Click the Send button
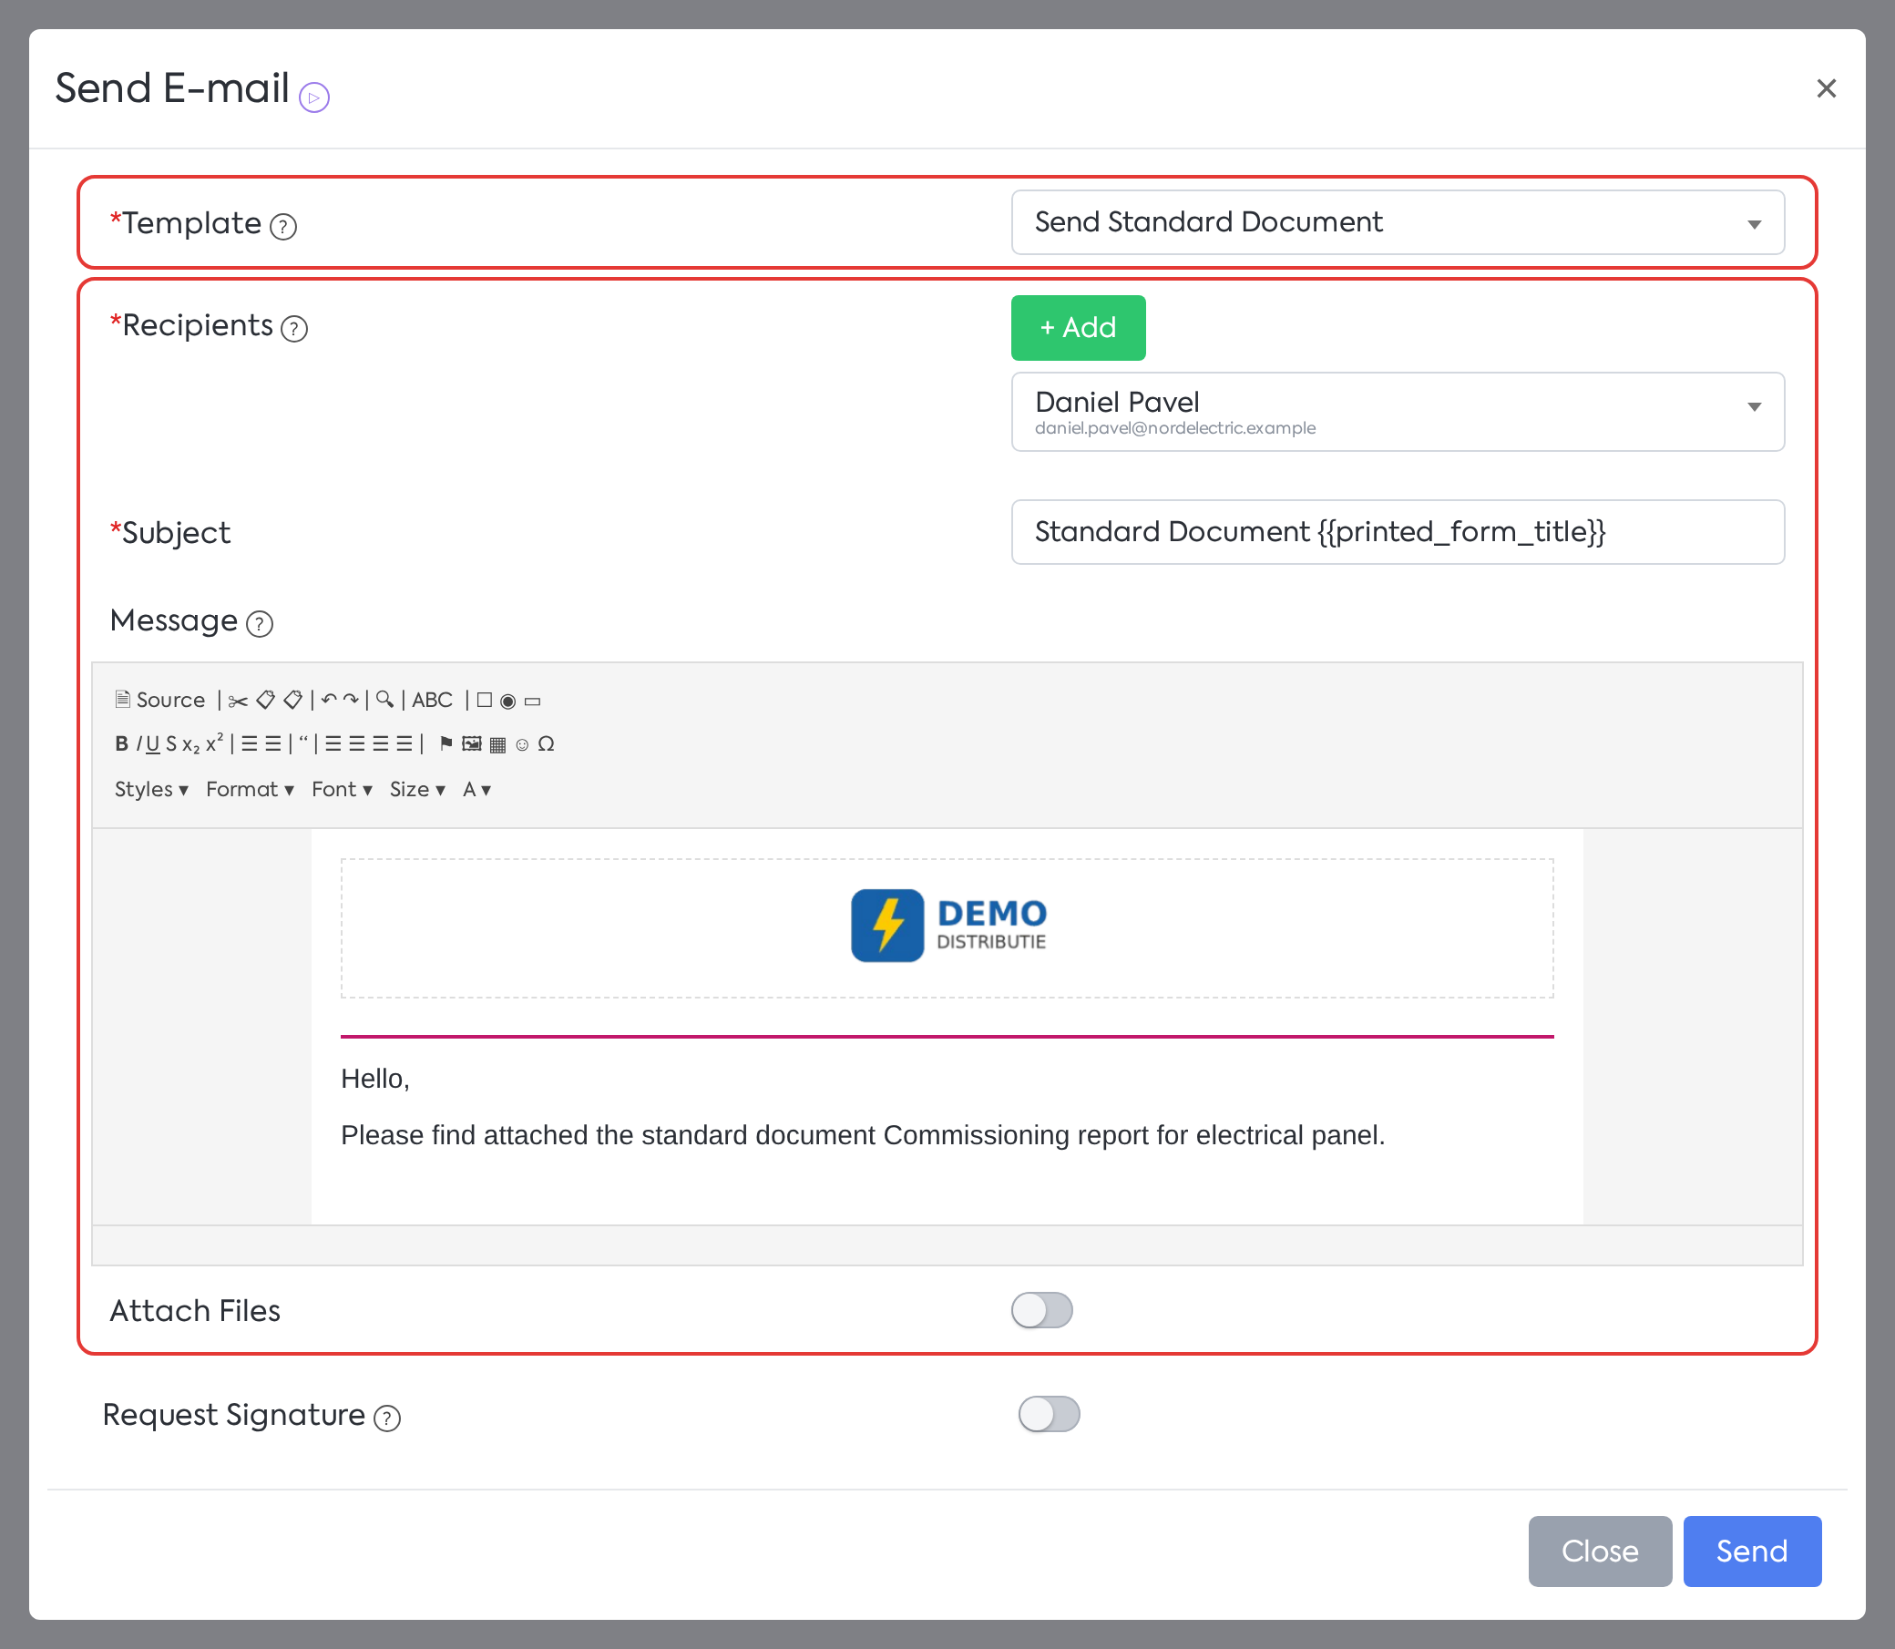 1751,1552
